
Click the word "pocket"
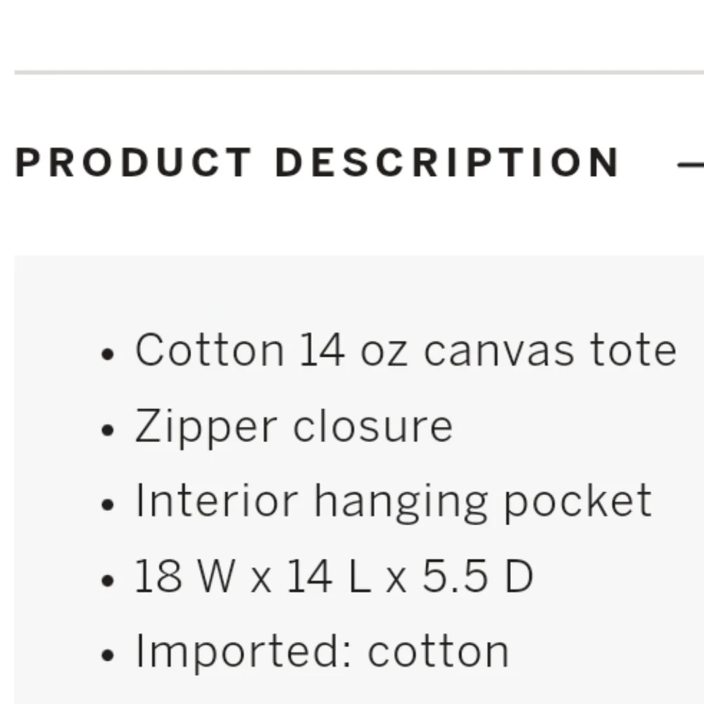577,502
